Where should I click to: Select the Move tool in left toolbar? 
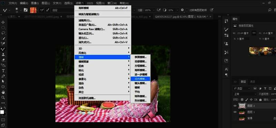(x=3, y=22)
